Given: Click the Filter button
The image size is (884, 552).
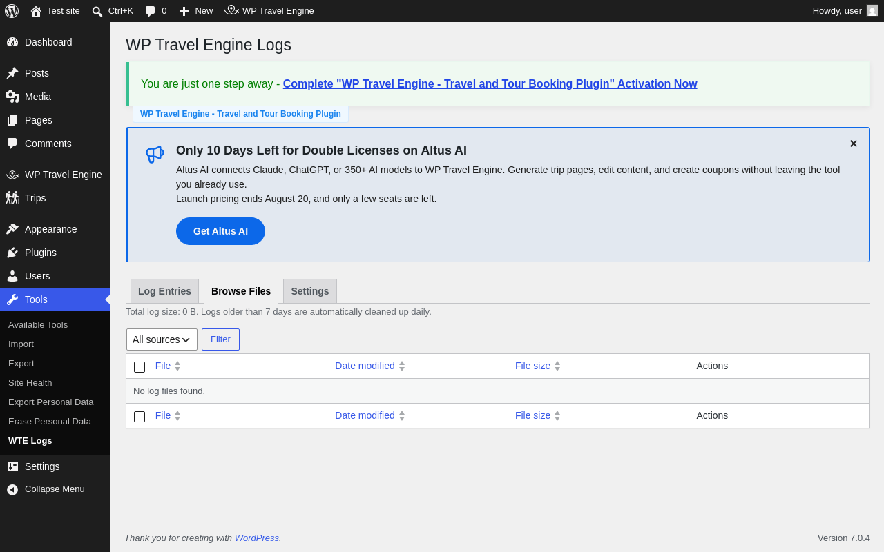Looking at the screenshot, I should click(x=220, y=339).
